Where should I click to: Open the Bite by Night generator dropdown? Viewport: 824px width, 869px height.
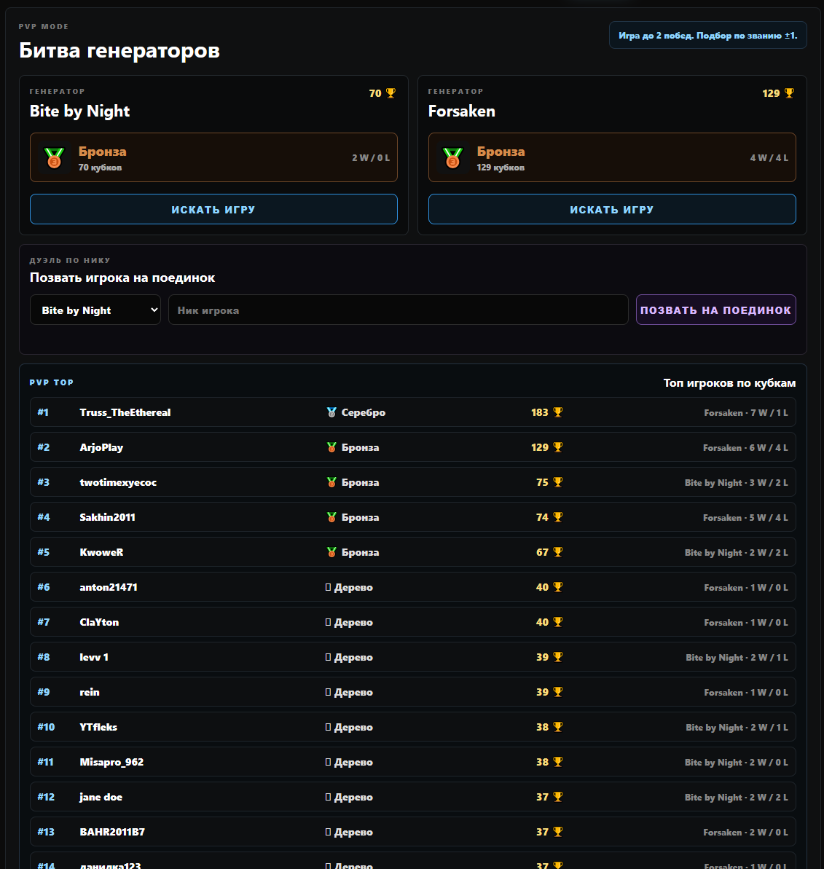(95, 310)
